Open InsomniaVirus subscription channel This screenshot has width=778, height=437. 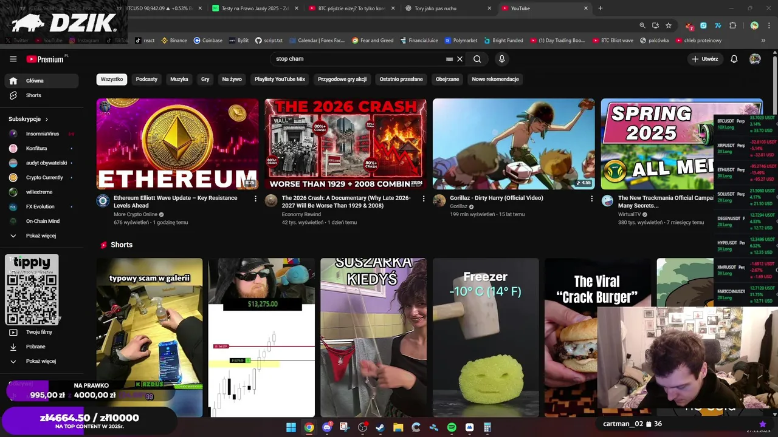click(x=41, y=134)
